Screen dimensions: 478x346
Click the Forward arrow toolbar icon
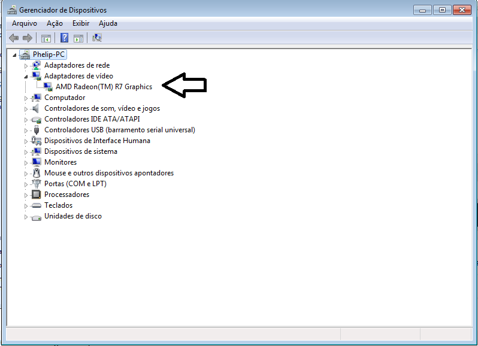[28, 38]
